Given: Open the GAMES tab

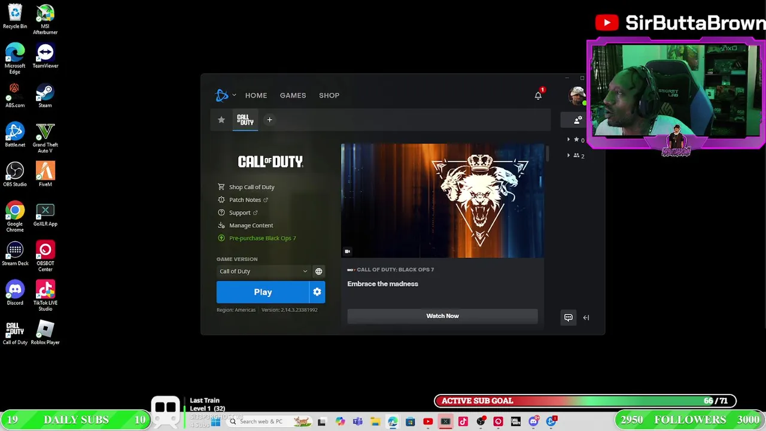Looking at the screenshot, I should tap(293, 95).
